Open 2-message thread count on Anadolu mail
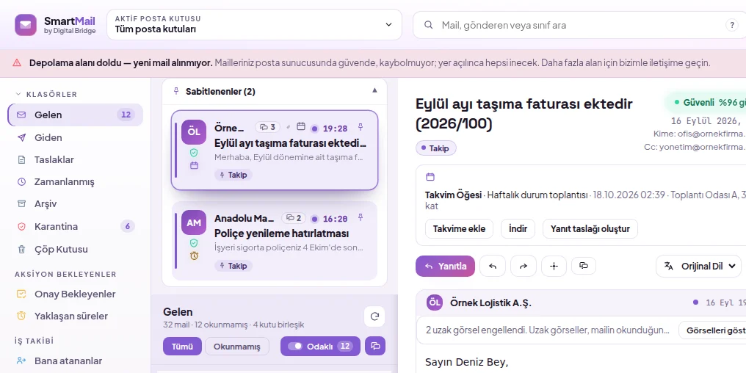This screenshot has width=746, height=373. [294, 218]
